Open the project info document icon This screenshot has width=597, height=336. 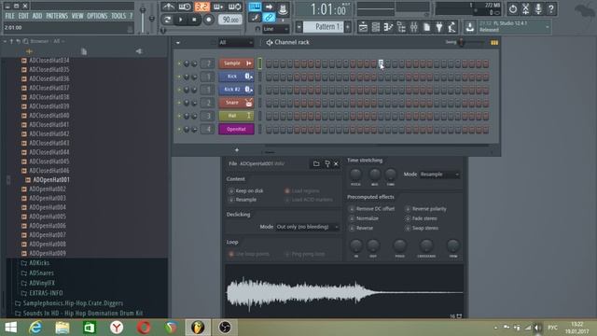click(x=427, y=27)
